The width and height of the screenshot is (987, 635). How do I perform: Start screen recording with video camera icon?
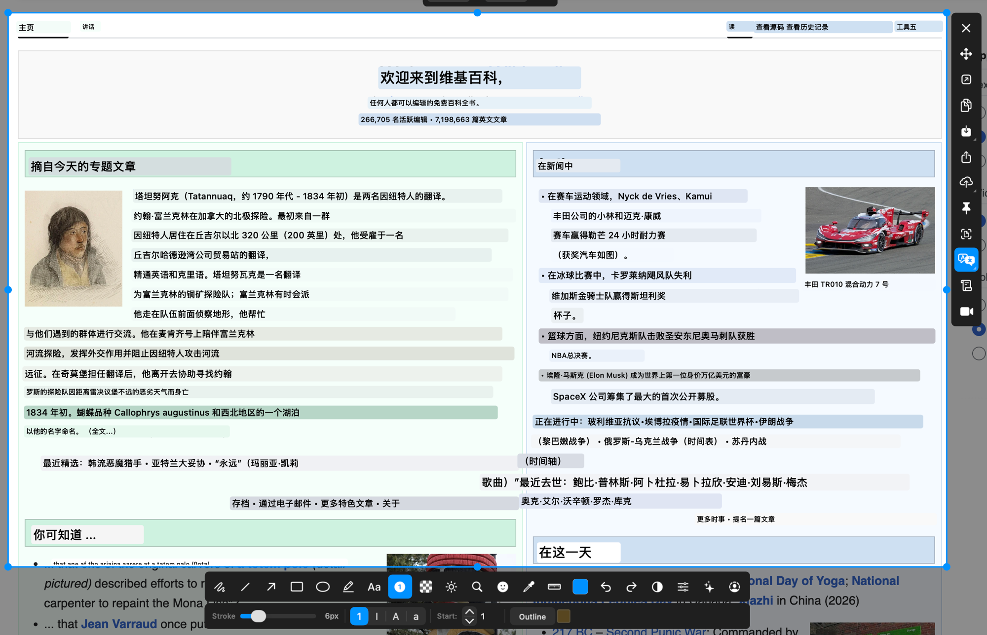966,311
